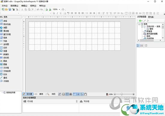Click the save disk toolbar icon
Screen dimensions: 165x116
click(x=10, y=10)
